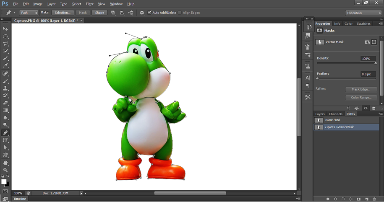Click the foreground color swatch
384x202 pixels.
pos(4,181)
